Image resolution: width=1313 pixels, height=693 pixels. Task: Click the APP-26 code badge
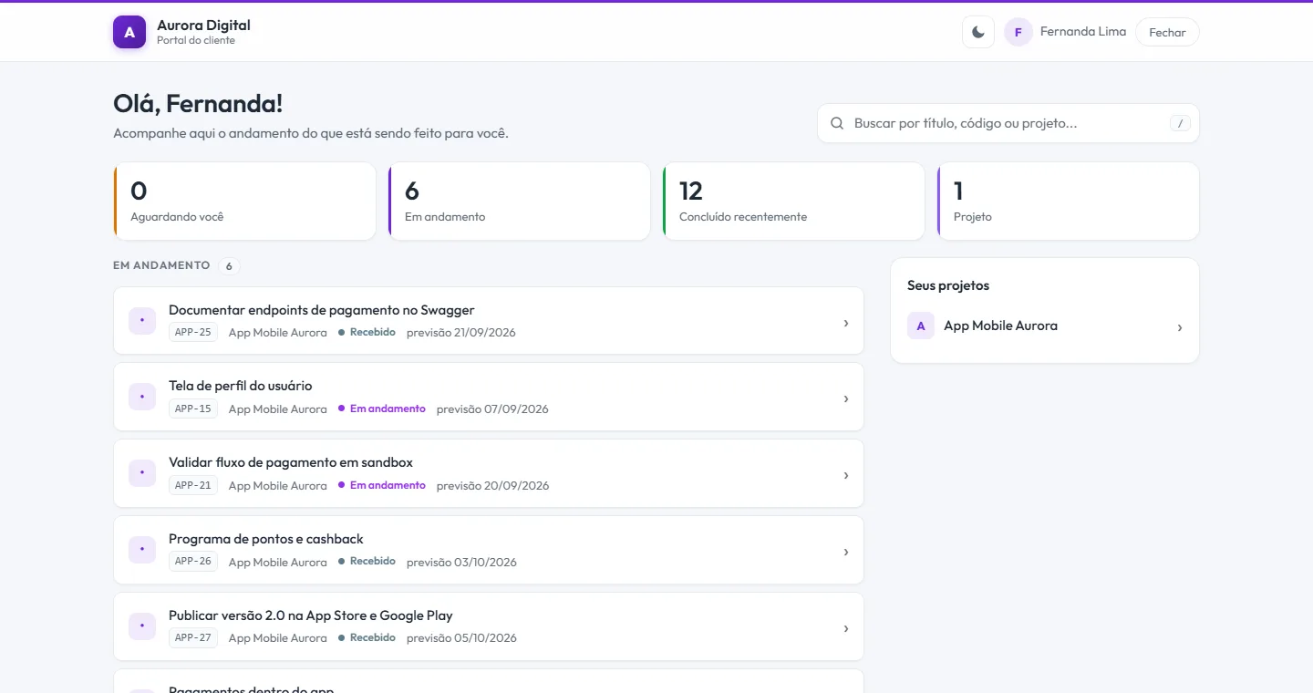193,561
